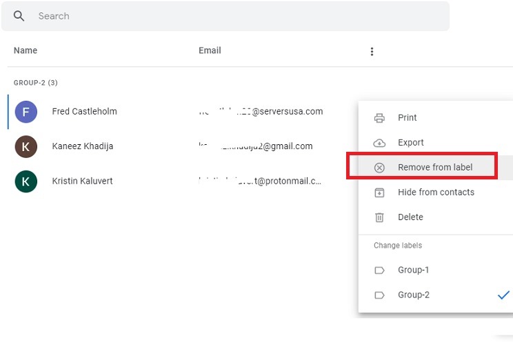Click the magnifier search icon

19,16
